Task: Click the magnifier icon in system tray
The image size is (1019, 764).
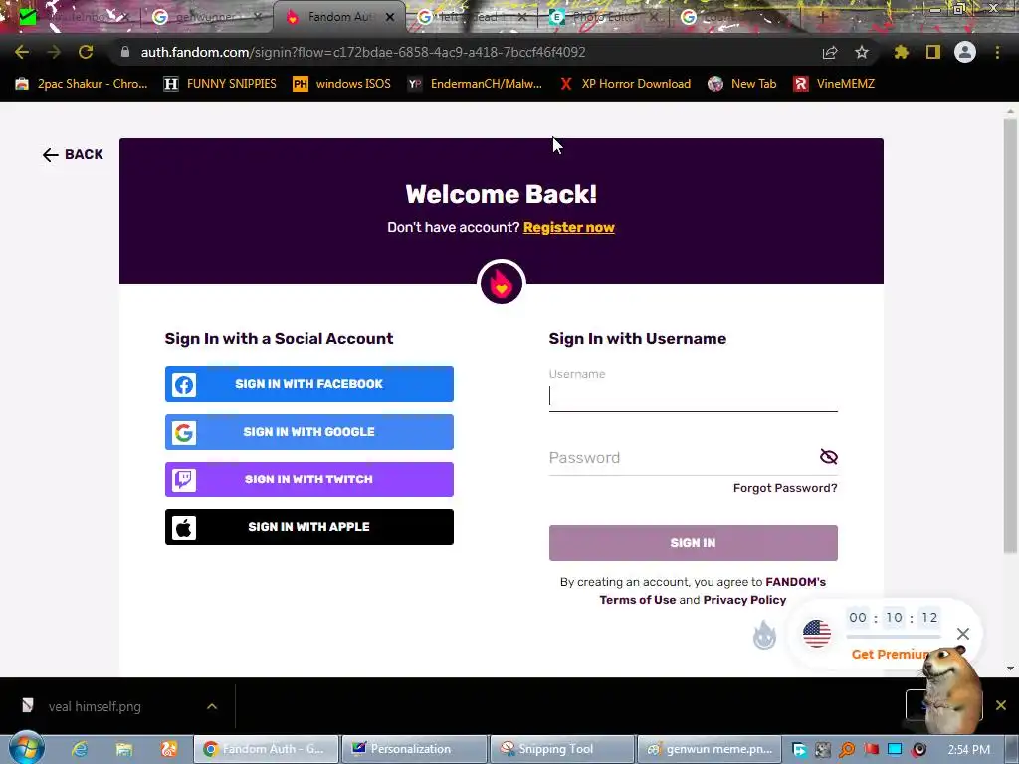Action: (x=847, y=750)
